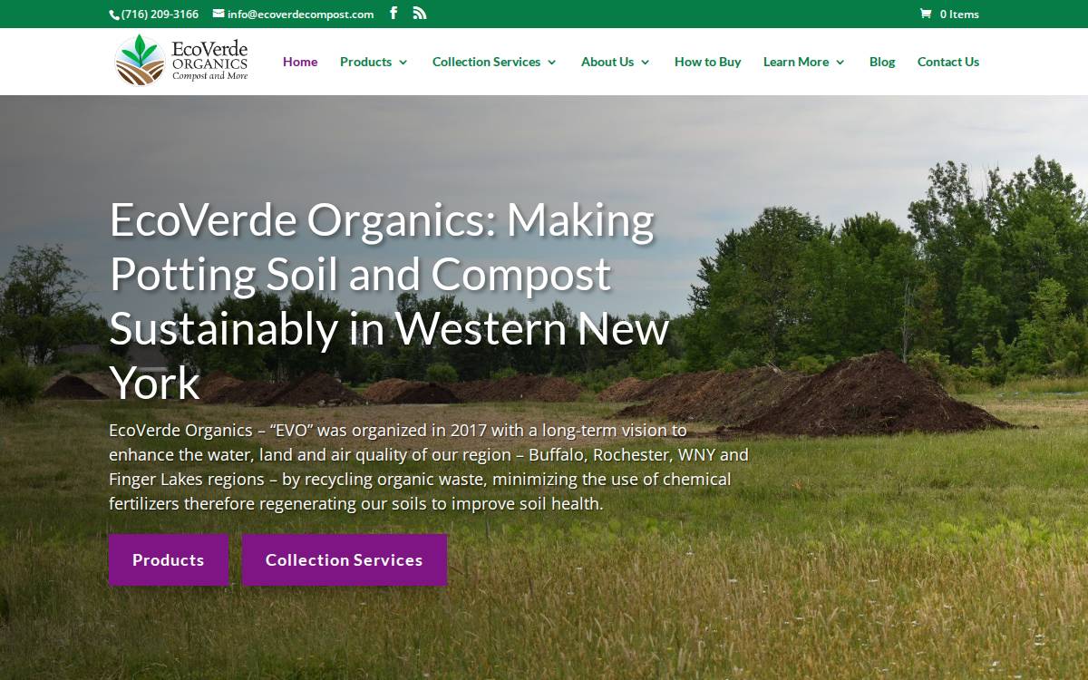Click the info@ecoverdecompost.com email link
Image resolution: width=1088 pixels, height=680 pixels.
(x=300, y=14)
